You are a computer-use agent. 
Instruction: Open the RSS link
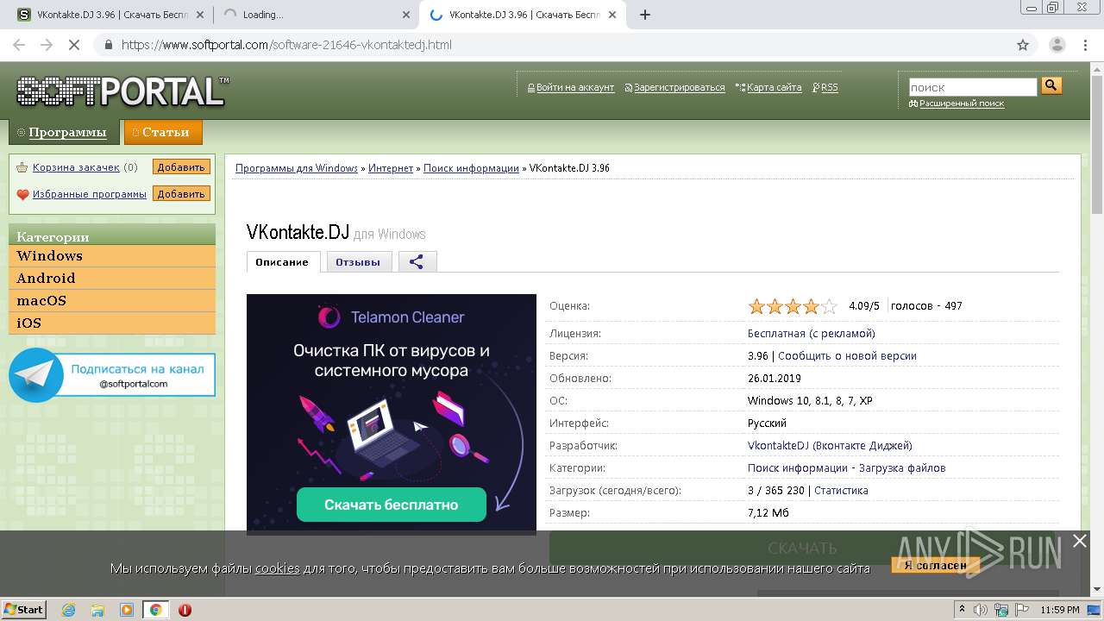click(x=829, y=87)
